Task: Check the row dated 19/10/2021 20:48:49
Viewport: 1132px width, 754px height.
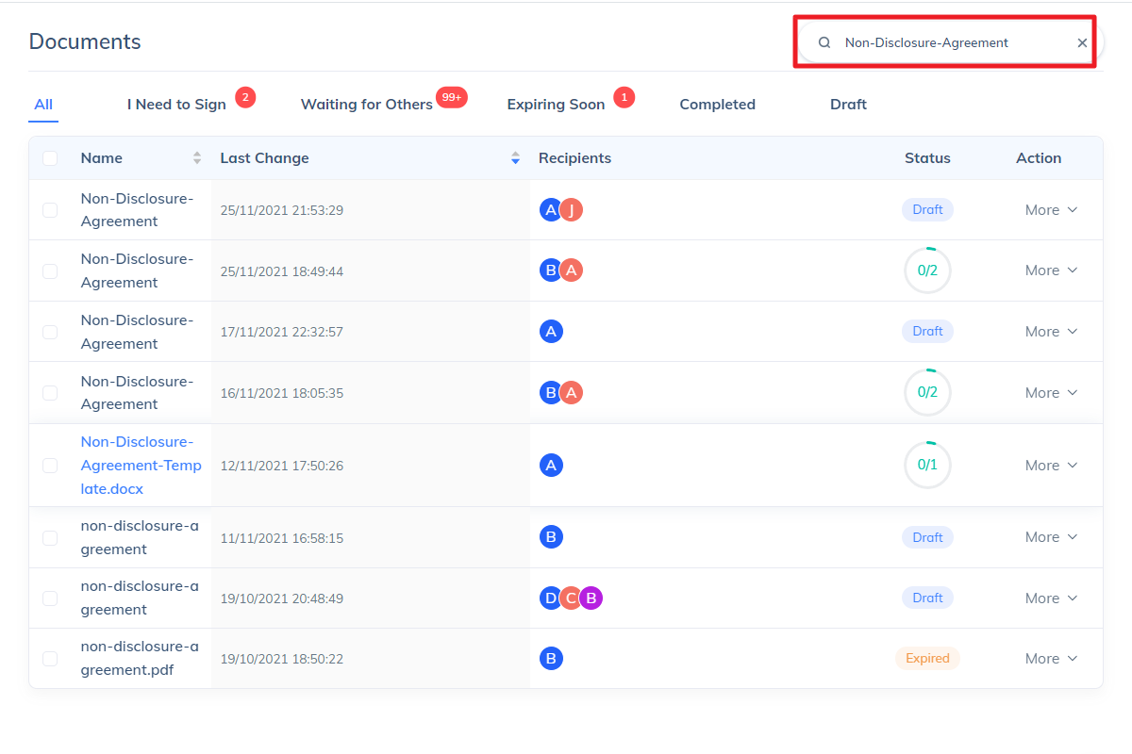Action: click(x=50, y=598)
